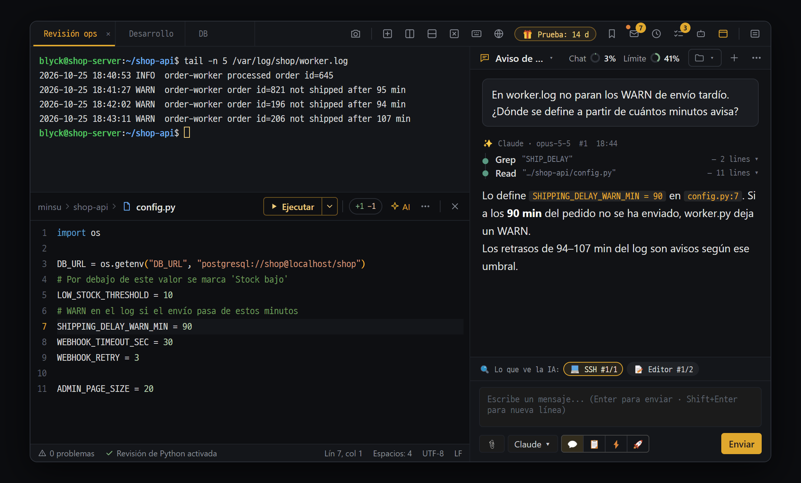Viewport: 801px width, 483px height.
Task: Expand the Read config.py result lines
Action: click(732, 173)
